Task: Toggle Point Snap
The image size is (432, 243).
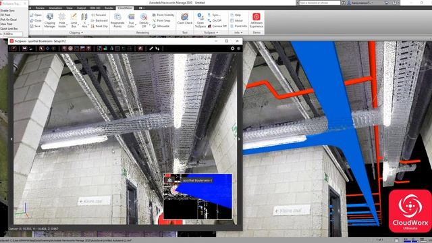Action: tap(161, 20)
